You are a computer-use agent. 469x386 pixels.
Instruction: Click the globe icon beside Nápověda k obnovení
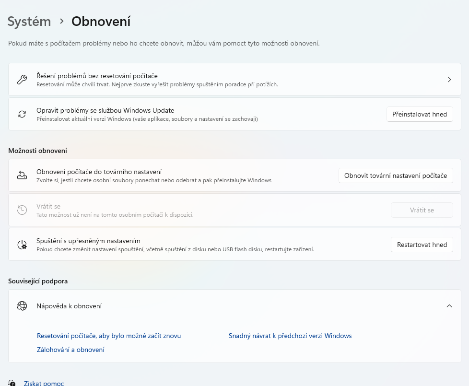point(22,306)
